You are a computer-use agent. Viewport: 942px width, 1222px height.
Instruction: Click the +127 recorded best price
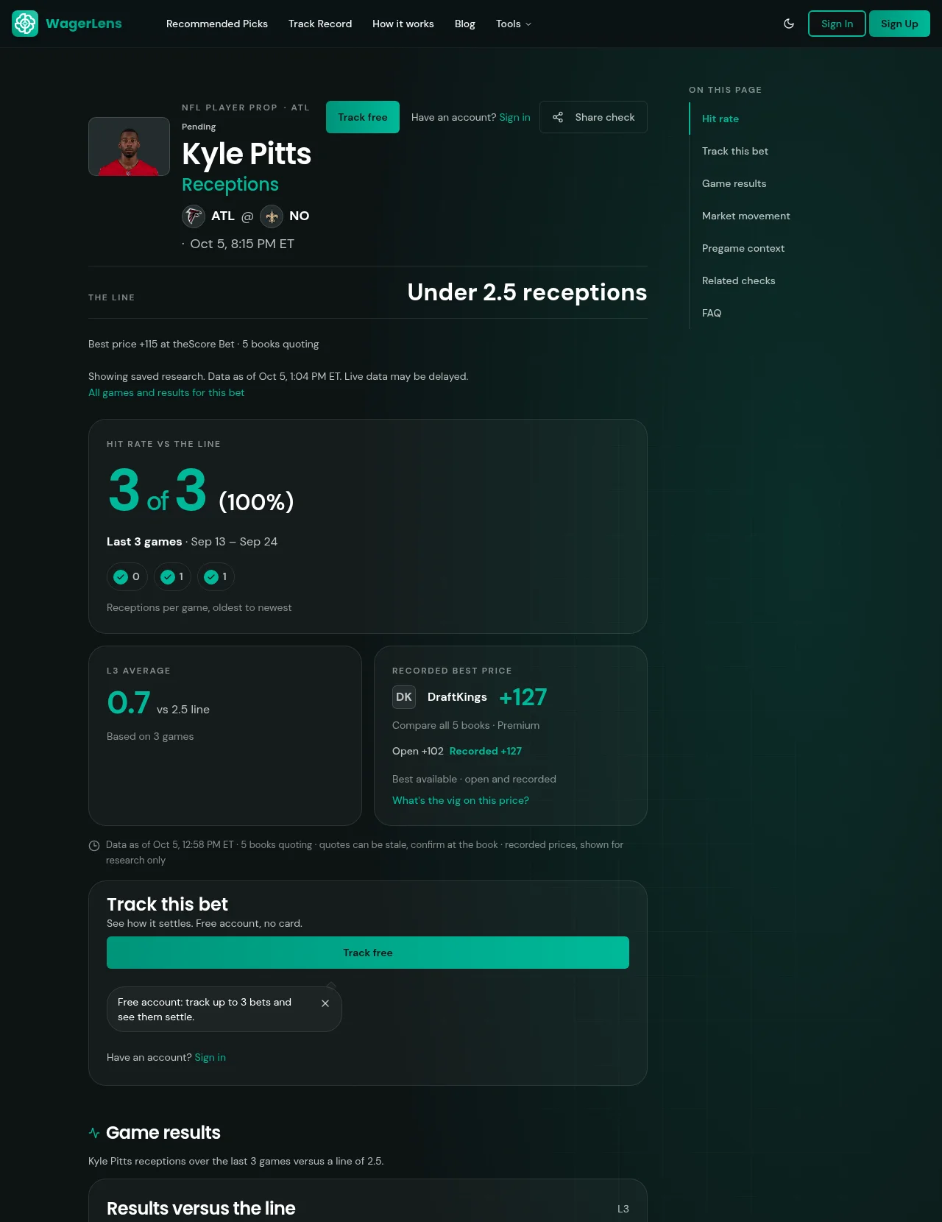(x=523, y=697)
